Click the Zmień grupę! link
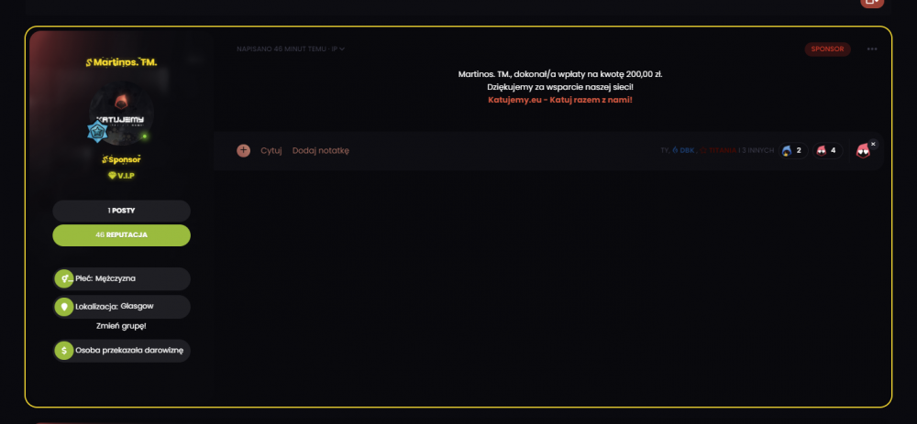 [x=121, y=326]
